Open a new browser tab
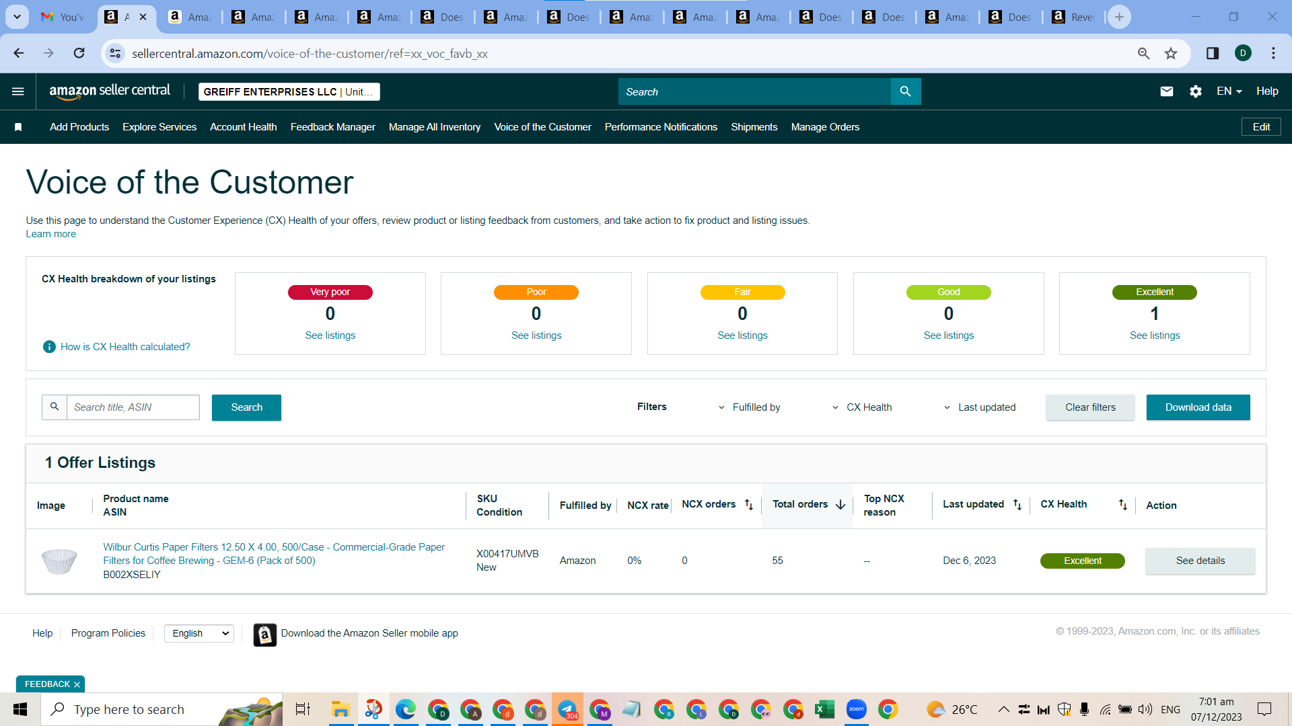1292x726 pixels. [1119, 17]
